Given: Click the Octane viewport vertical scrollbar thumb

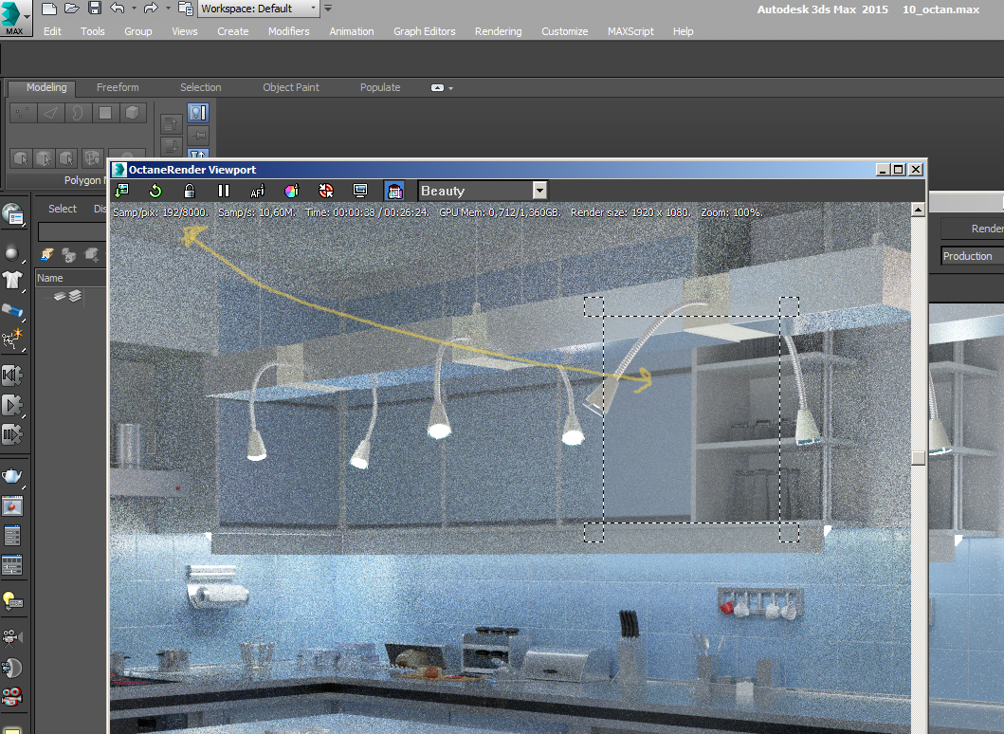Looking at the screenshot, I should [x=918, y=457].
